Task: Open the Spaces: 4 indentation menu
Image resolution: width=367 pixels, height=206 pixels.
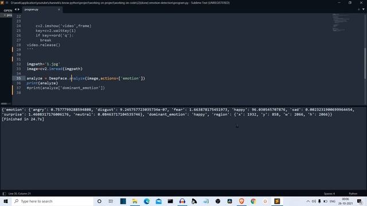Action: click(329, 193)
